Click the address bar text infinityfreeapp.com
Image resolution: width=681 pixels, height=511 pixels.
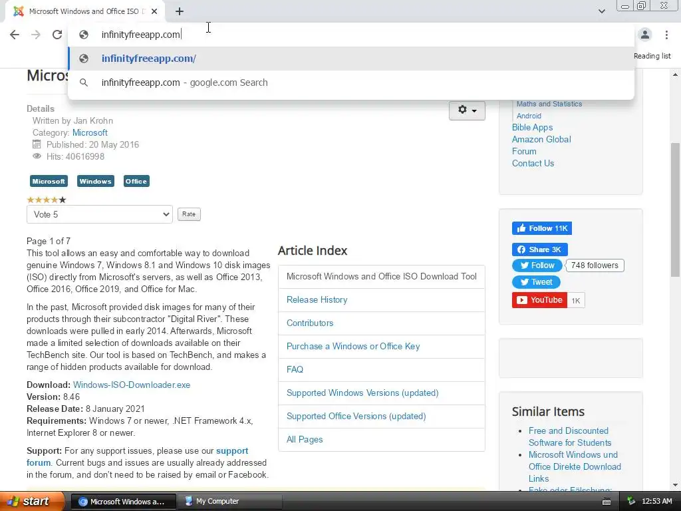pos(141,35)
